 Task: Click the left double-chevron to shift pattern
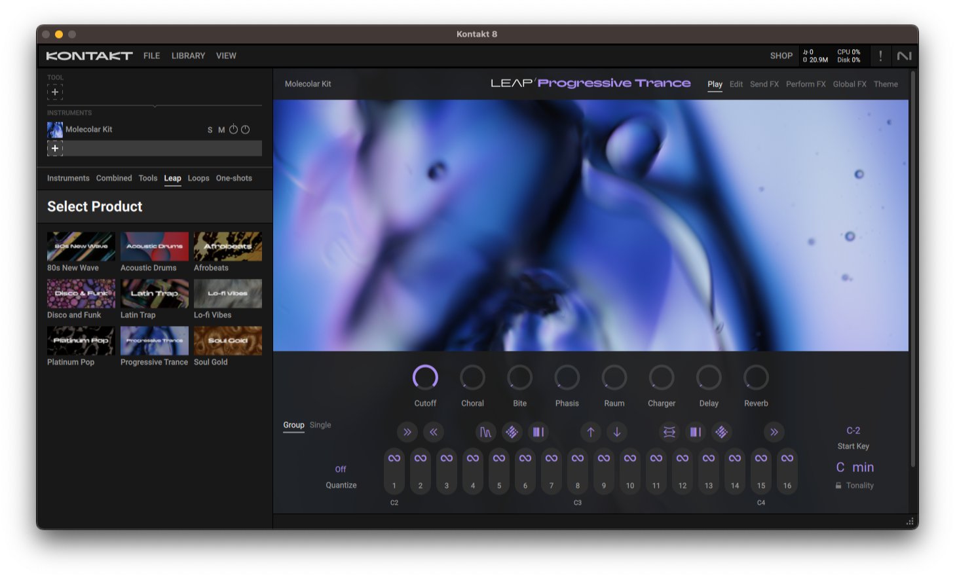click(x=434, y=432)
